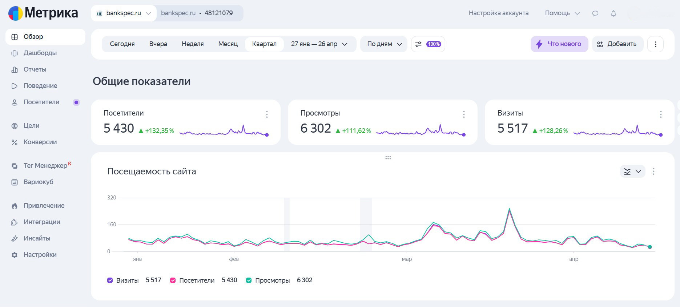The height and width of the screenshot is (307, 680).
Task: Open the three-dot menu on Просмотры card
Action: click(x=464, y=114)
